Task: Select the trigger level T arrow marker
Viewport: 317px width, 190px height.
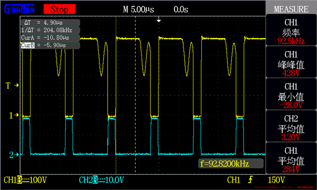Action: 12,85
